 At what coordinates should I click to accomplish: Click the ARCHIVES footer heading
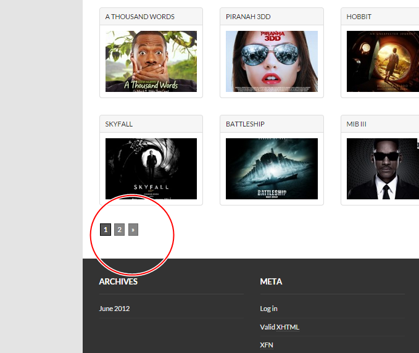point(118,281)
